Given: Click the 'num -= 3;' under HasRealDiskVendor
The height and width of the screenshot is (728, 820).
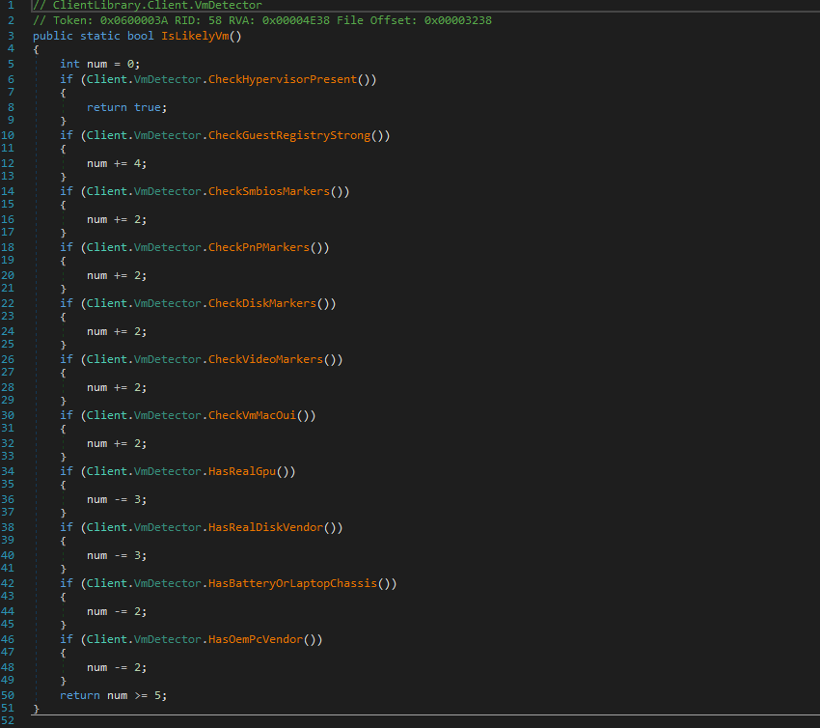Looking at the screenshot, I should [x=117, y=556].
